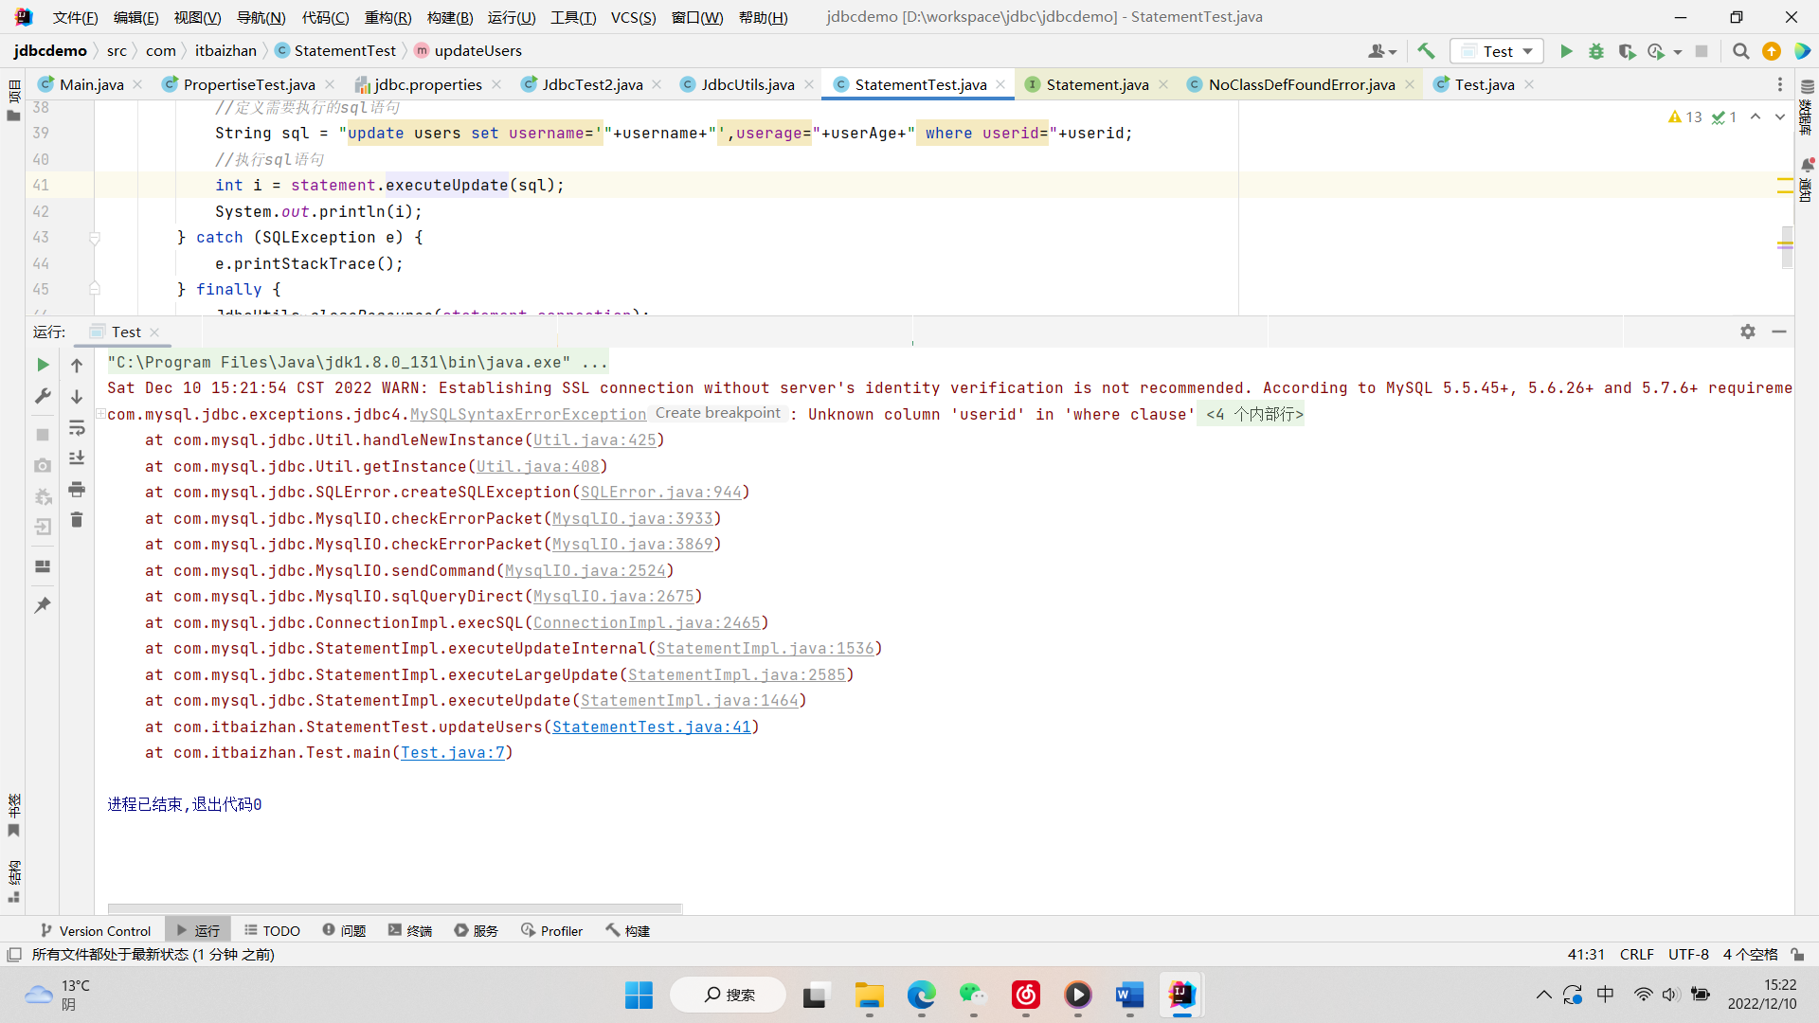
Task: Open the Version Control tool window
Action: coord(96,930)
